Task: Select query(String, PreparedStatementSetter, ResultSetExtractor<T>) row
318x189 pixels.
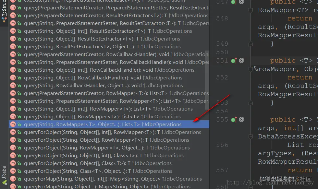Action: 109,23
